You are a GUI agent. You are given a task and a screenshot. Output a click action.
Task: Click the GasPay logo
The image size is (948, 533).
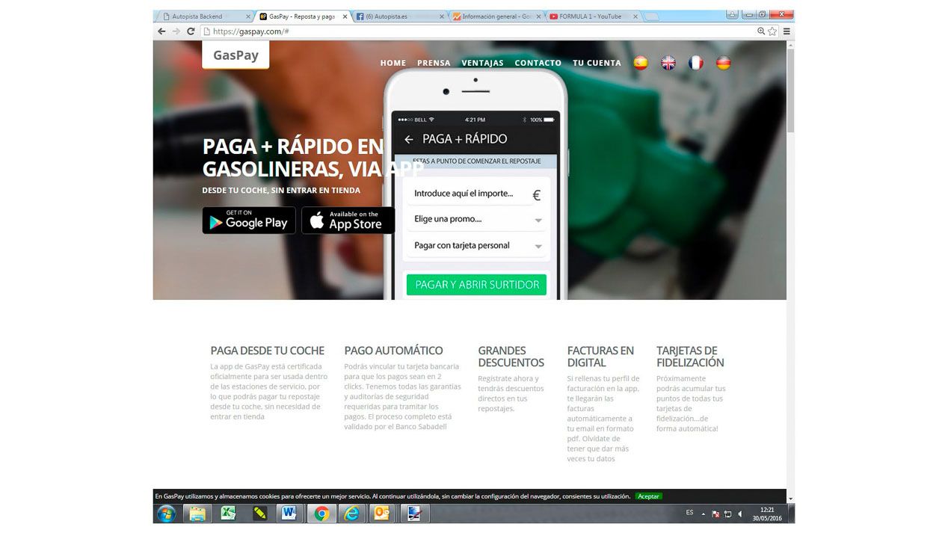coord(236,55)
